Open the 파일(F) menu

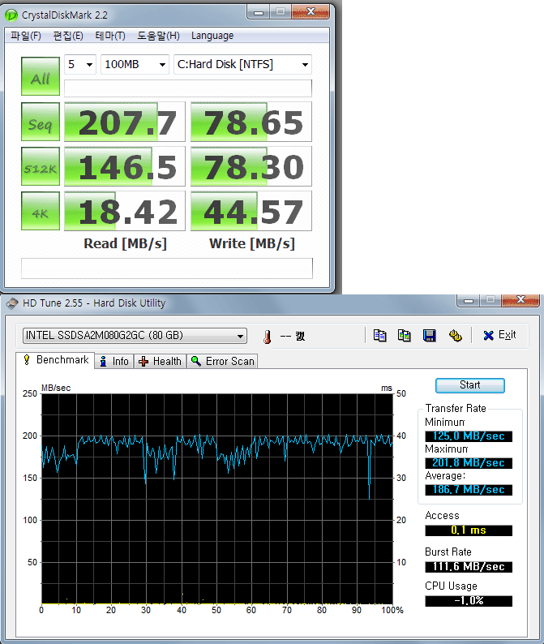(25, 36)
